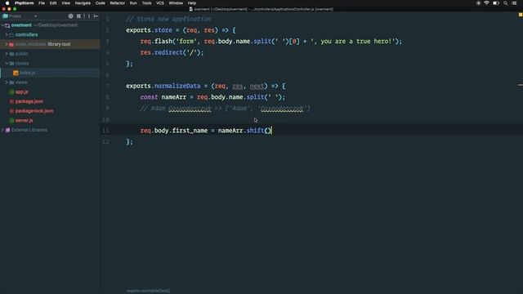This screenshot has height=294, width=523.
Task: Select app.js file in project tree
Action: pos(22,92)
